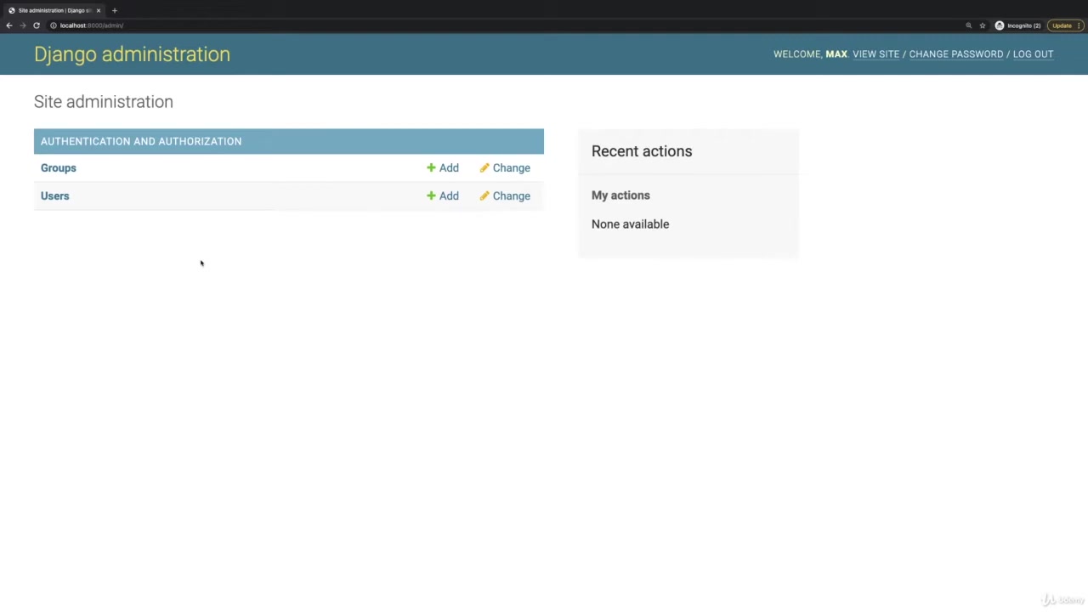Open a new browser tab
The image size is (1088, 612).
coord(115,10)
